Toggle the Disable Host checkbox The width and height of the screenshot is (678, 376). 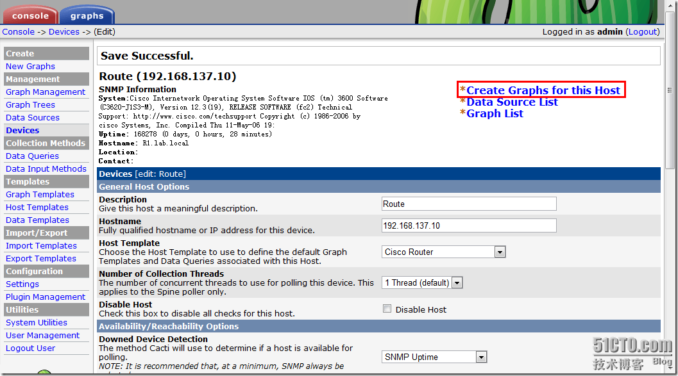[x=387, y=309]
